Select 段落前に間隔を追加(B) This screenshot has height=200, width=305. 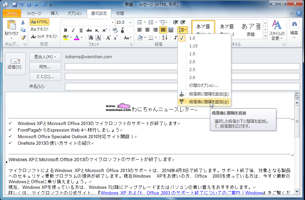[x=204, y=94]
